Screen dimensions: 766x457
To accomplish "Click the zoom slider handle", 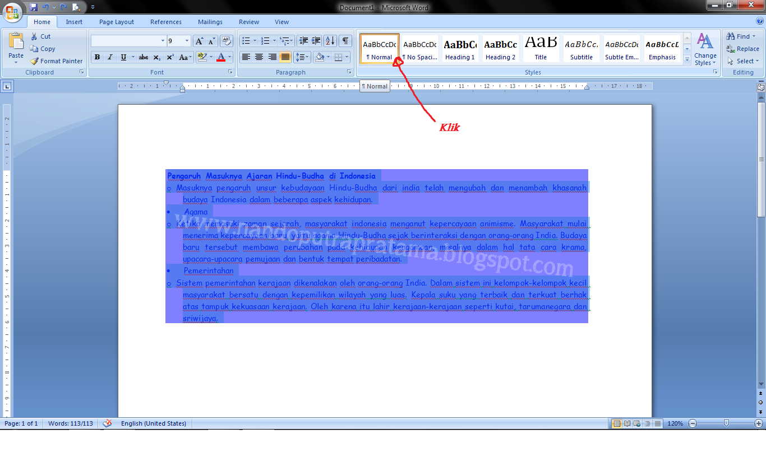I will (x=727, y=423).
